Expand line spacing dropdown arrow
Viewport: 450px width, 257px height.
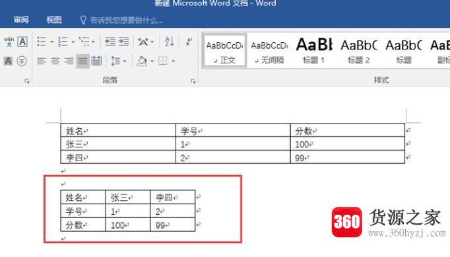(125, 61)
